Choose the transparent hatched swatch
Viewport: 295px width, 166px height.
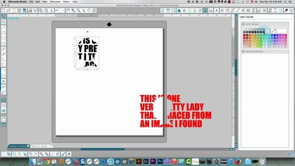pos(268,30)
